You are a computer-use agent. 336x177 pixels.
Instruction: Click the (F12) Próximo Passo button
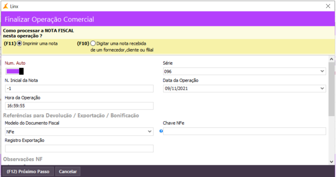(x=28, y=171)
